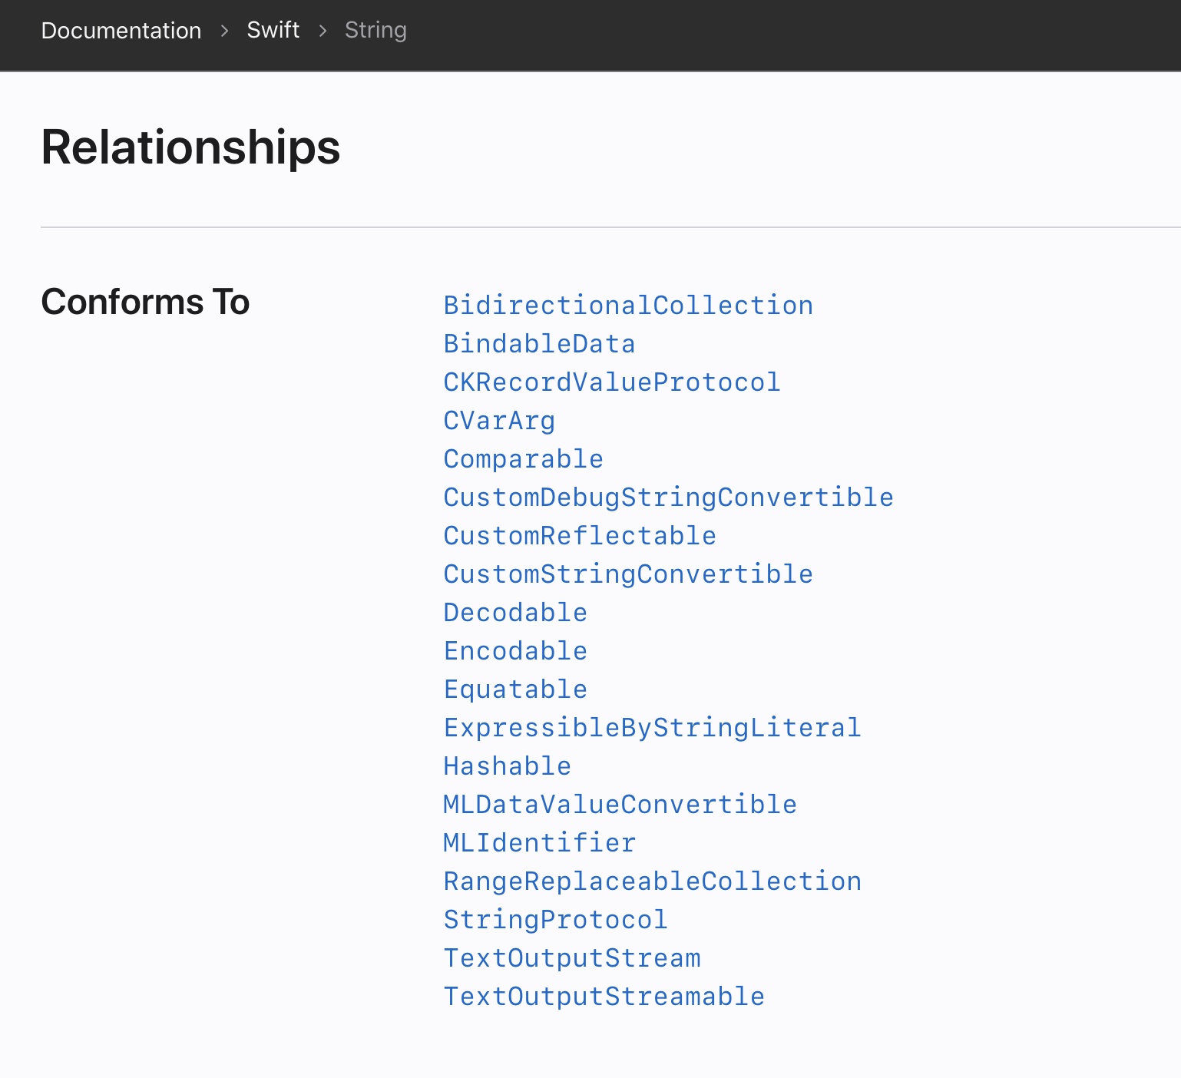Open the BindableData link
Image resolution: width=1181 pixels, height=1078 pixels.
(x=539, y=344)
